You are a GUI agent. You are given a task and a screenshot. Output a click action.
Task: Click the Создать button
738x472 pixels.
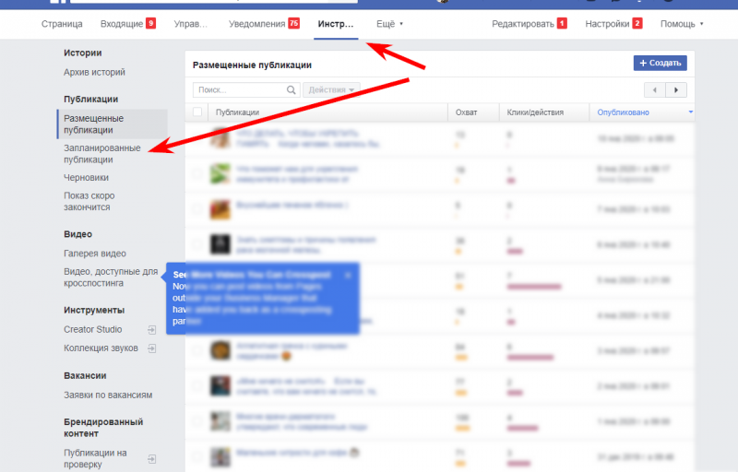click(660, 63)
